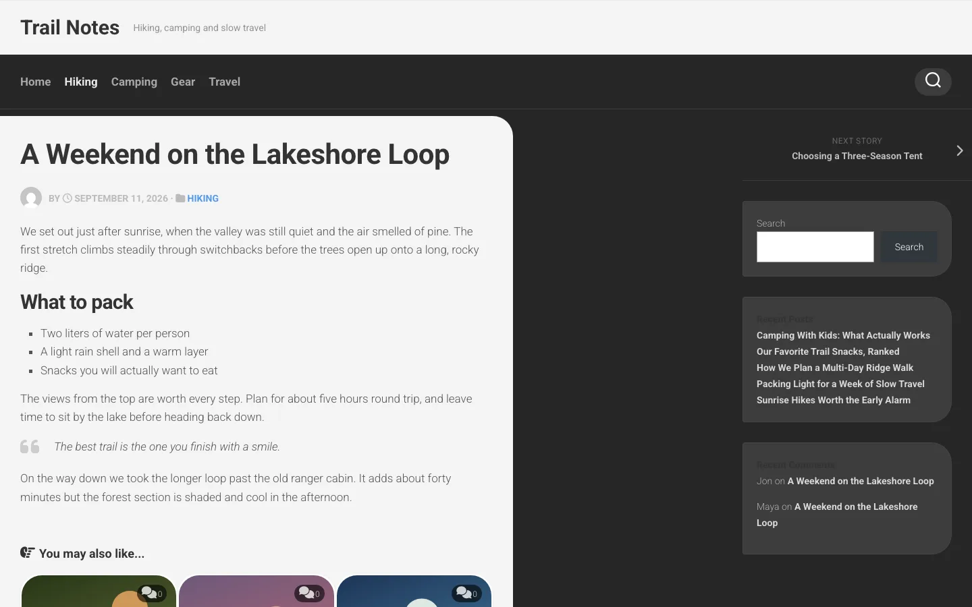Click the folder icon before HIKING
This screenshot has width=972, height=607.
tap(180, 198)
